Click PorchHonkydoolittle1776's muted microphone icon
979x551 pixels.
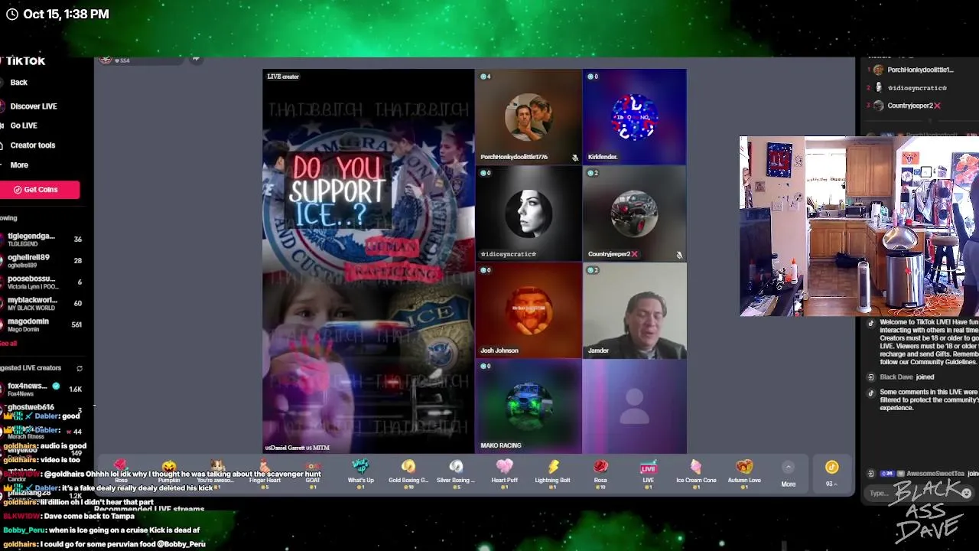click(x=574, y=158)
